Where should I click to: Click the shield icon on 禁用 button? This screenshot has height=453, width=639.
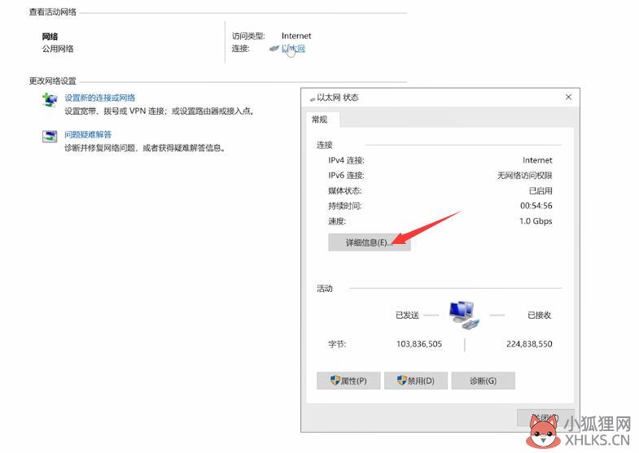pyautogui.click(x=402, y=381)
